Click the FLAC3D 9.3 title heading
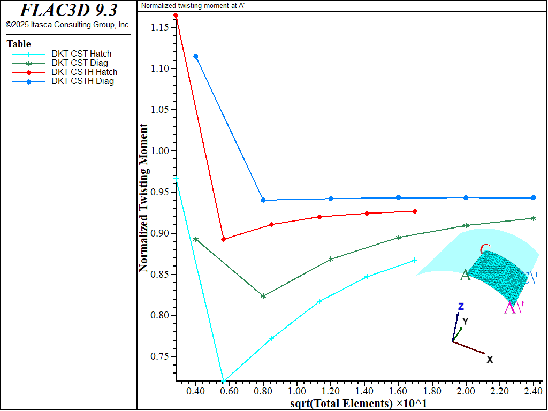The height and width of the screenshot is (411, 548). click(68, 10)
